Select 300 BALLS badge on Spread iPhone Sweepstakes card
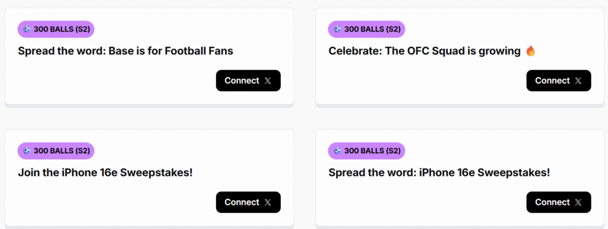 coord(366,151)
